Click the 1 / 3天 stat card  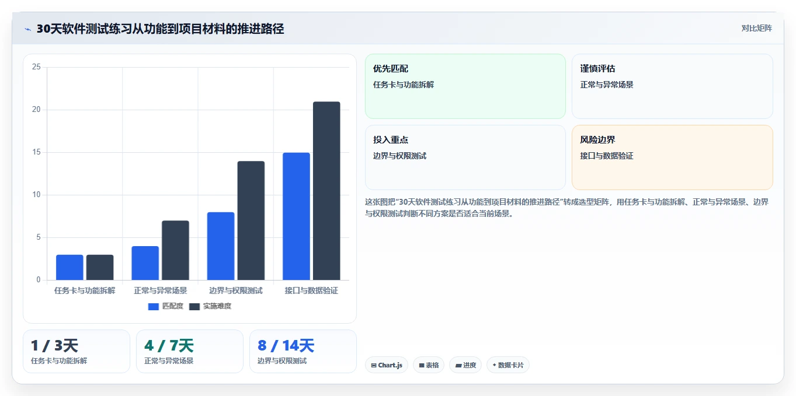click(x=77, y=351)
